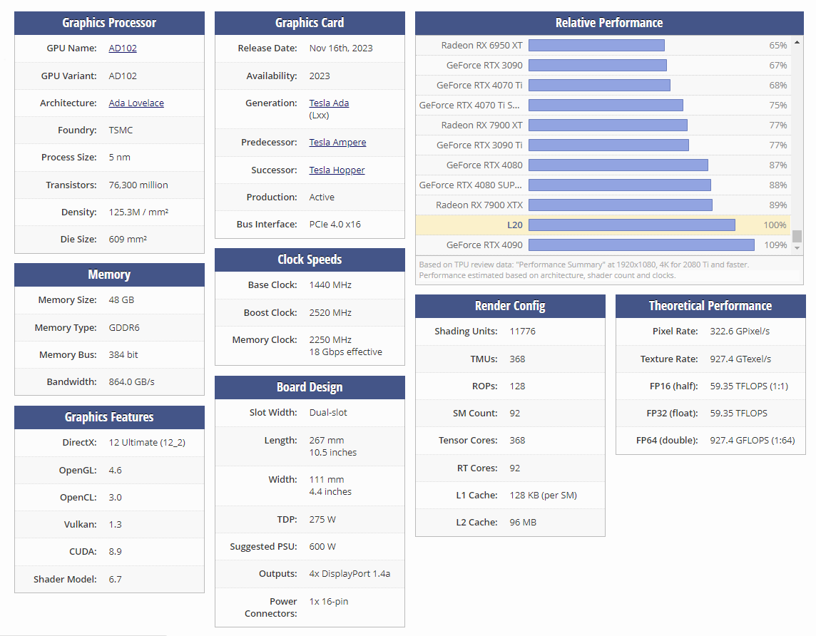816x636 pixels.
Task: Click the Die Size value 609 mm²
Action: tap(128, 240)
